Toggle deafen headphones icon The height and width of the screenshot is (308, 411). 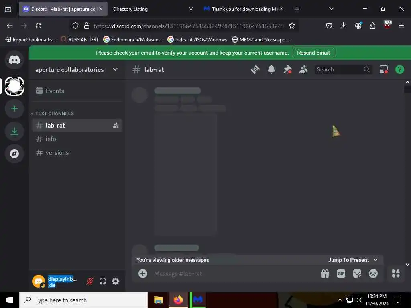[103, 281]
